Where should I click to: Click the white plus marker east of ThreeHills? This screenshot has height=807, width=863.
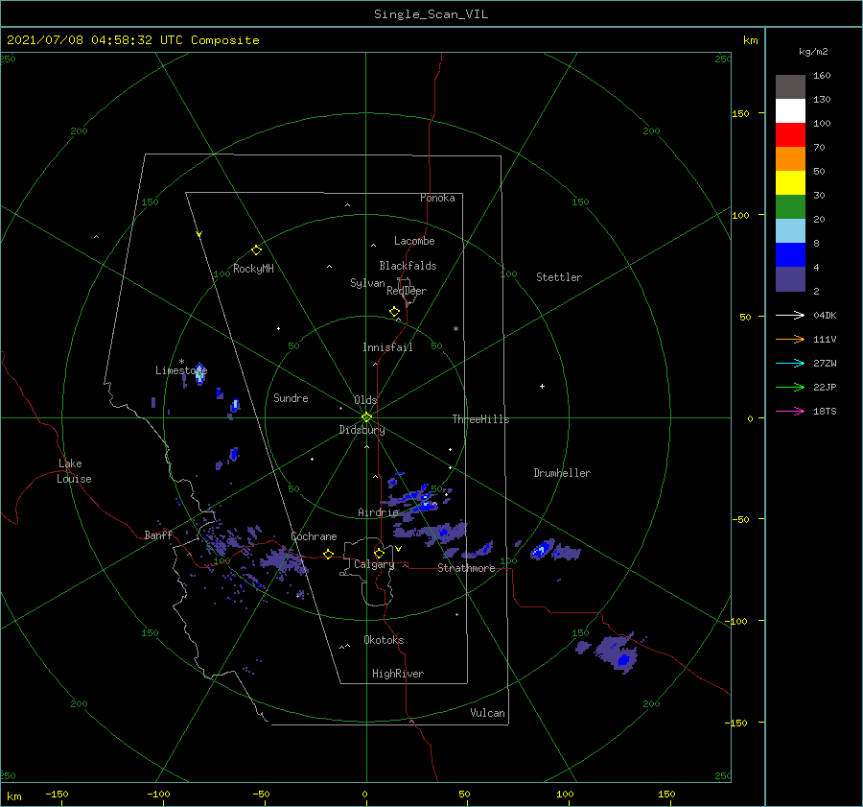542,386
